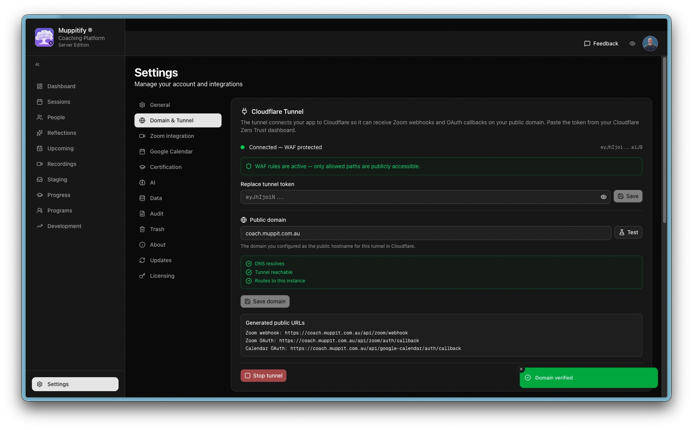Click the Reflections sparkle icon
Viewport: 693px width, 430px height.
(40, 133)
